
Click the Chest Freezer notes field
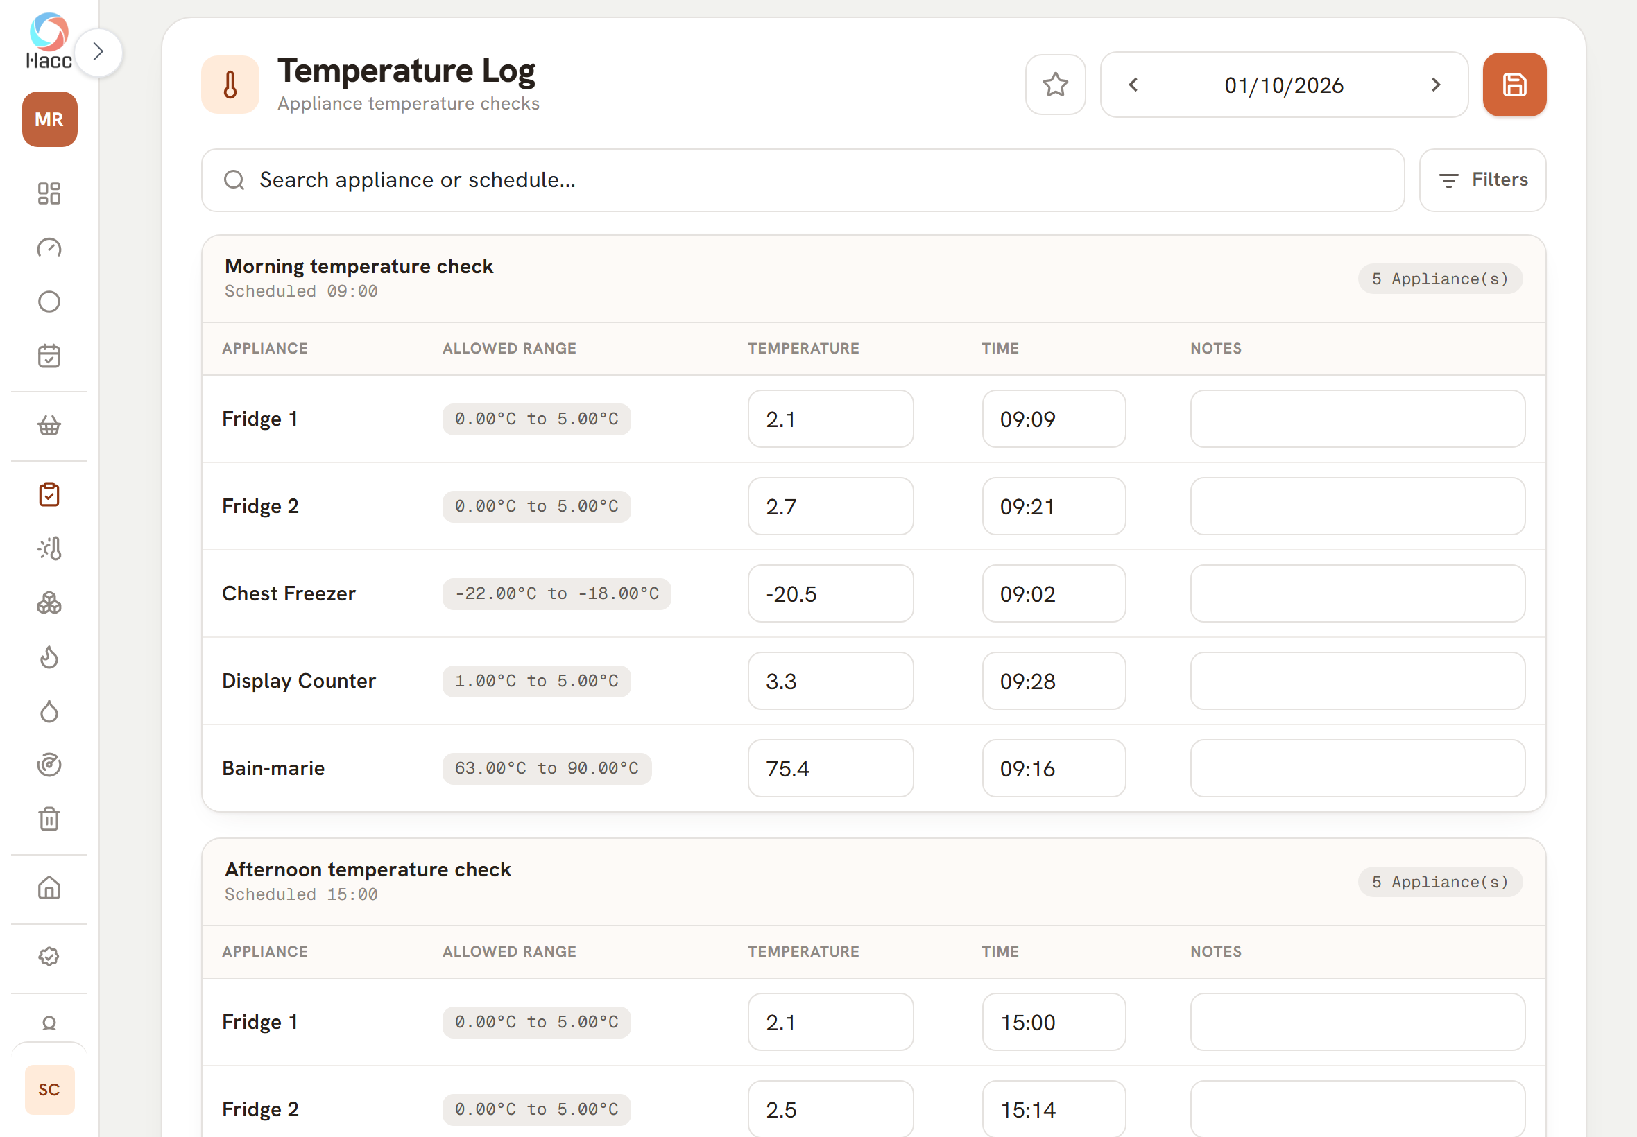(1357, 593)
